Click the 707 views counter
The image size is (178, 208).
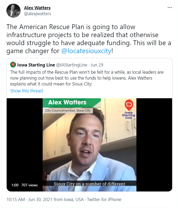[x=29, y=185]
